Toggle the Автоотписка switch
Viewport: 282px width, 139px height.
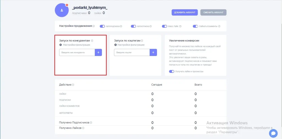133,26
